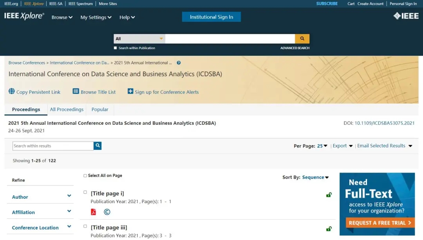Select the Title page i checkbox
Screen dimensions: 423x240
(85, 192)
